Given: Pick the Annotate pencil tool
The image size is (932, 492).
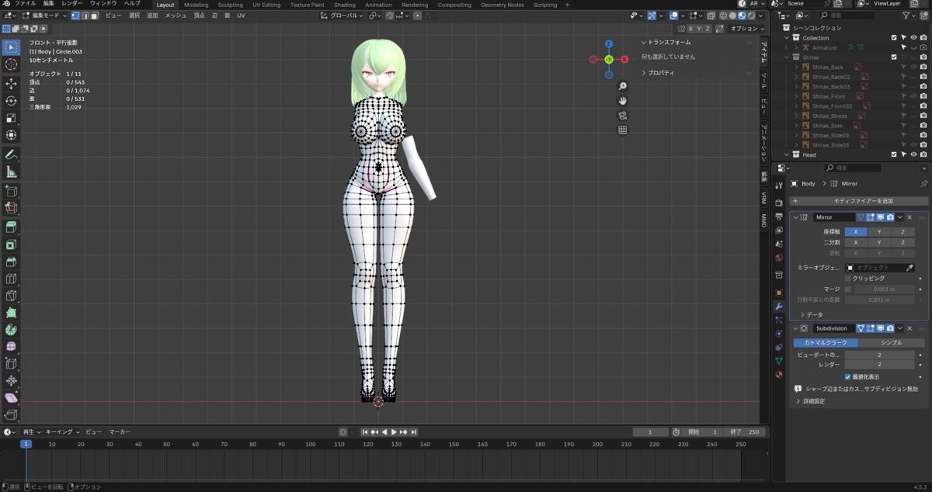Looking at the screenshot, I should (x=12, y=154).
